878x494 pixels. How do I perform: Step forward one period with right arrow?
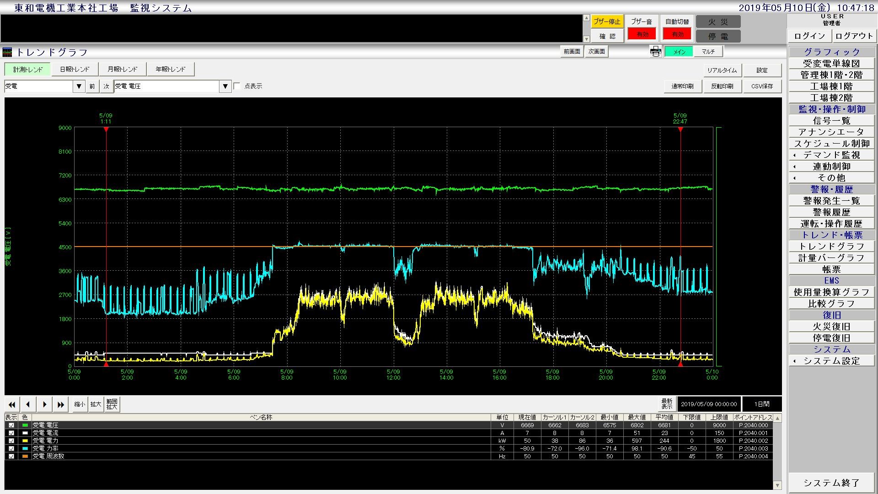click(44, 404)
